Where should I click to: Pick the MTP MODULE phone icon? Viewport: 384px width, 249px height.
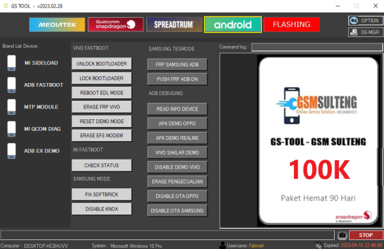pyautogui.click(x=12, y=107)
